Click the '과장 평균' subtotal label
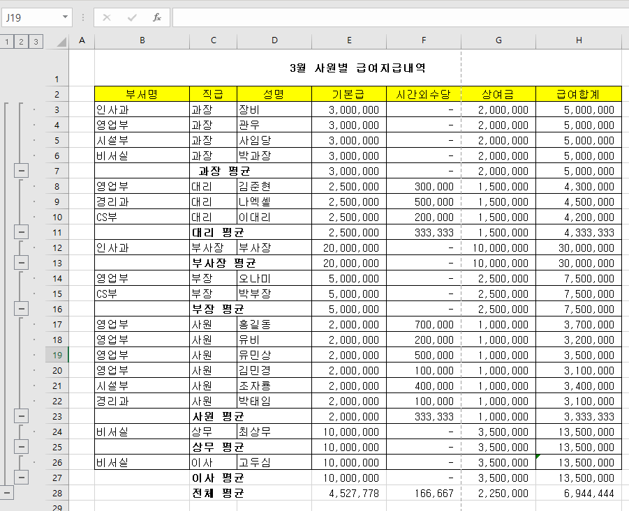 click(225, 171)
